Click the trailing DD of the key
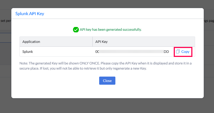This screenshot has height=113, width=214. (x=166, y=51)
